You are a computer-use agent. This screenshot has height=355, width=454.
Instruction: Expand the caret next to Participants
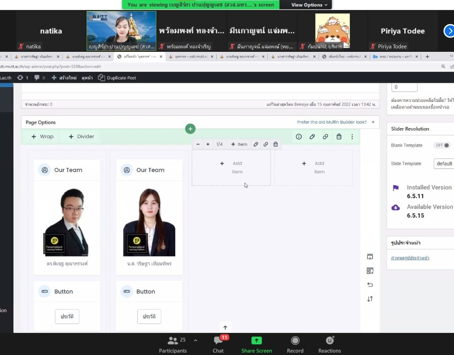click(x=195, y=340)
